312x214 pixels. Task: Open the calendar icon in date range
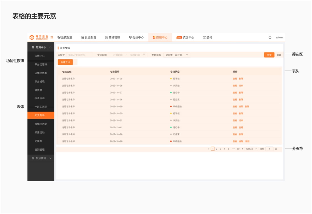pos(144,55)
